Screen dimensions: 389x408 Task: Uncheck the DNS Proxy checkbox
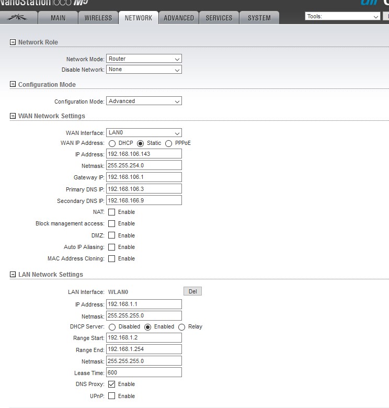point(111,384)
